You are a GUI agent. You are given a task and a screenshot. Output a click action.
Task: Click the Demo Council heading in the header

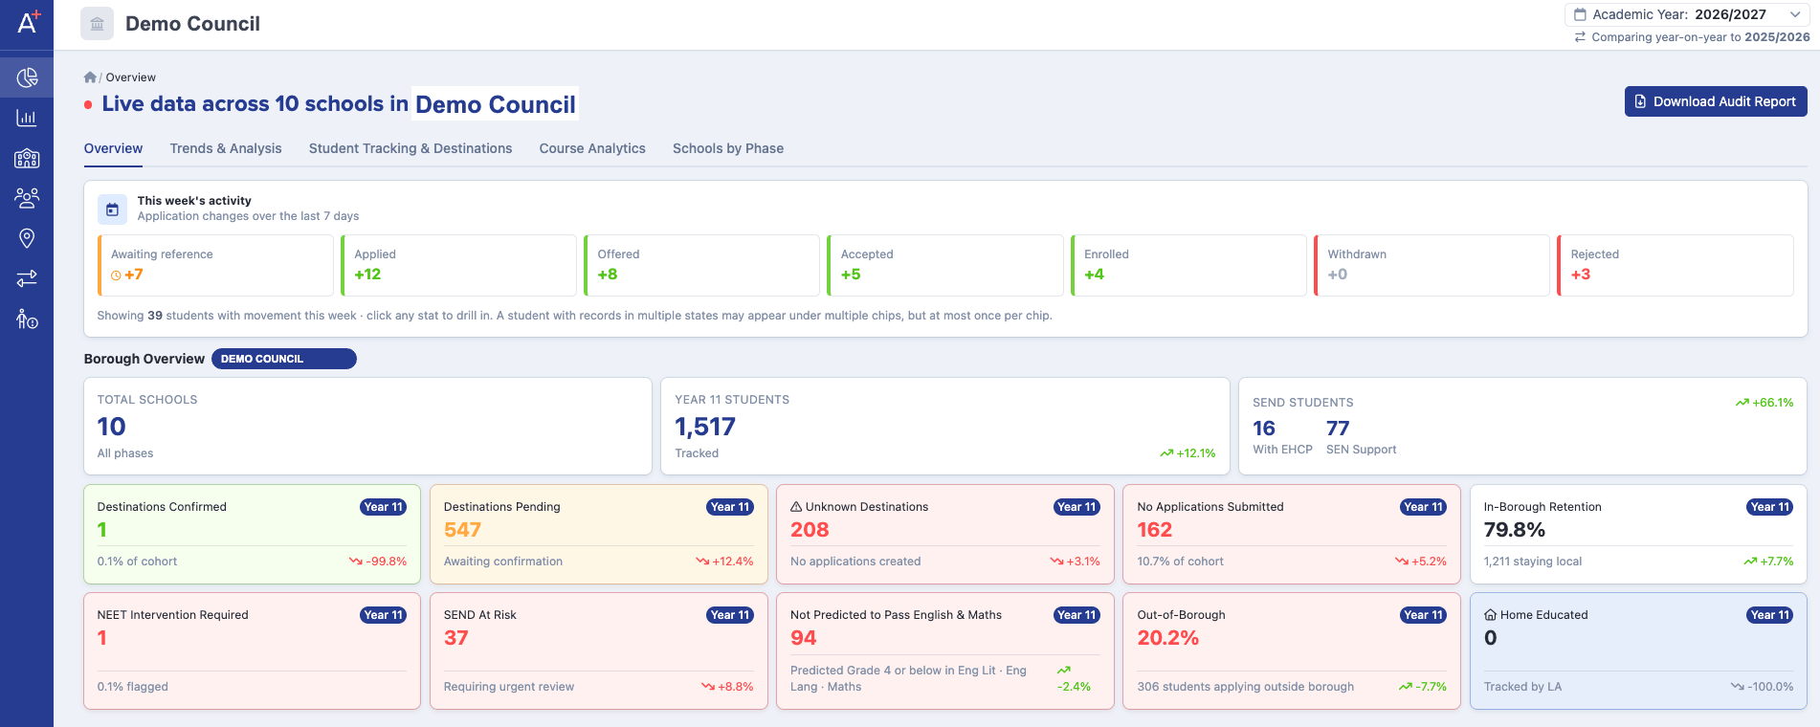[x=192, y=24]
